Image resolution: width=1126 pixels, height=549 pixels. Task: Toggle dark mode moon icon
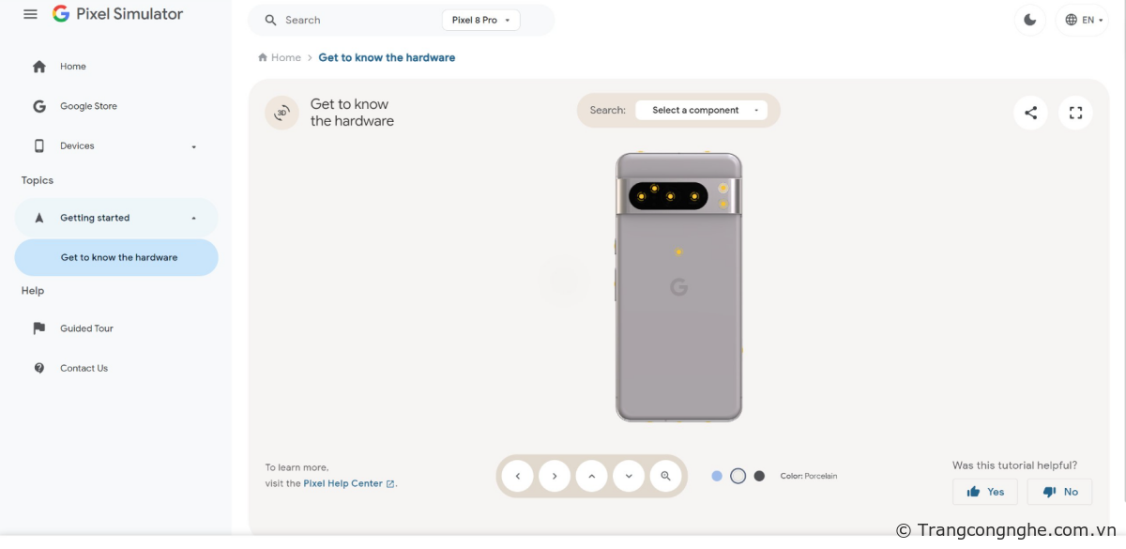[x=1030, y=20]
